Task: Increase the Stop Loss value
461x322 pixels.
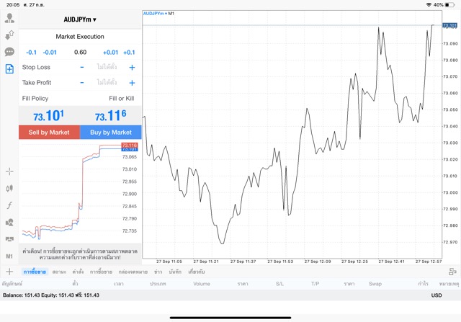Action: tap(132, 67)
